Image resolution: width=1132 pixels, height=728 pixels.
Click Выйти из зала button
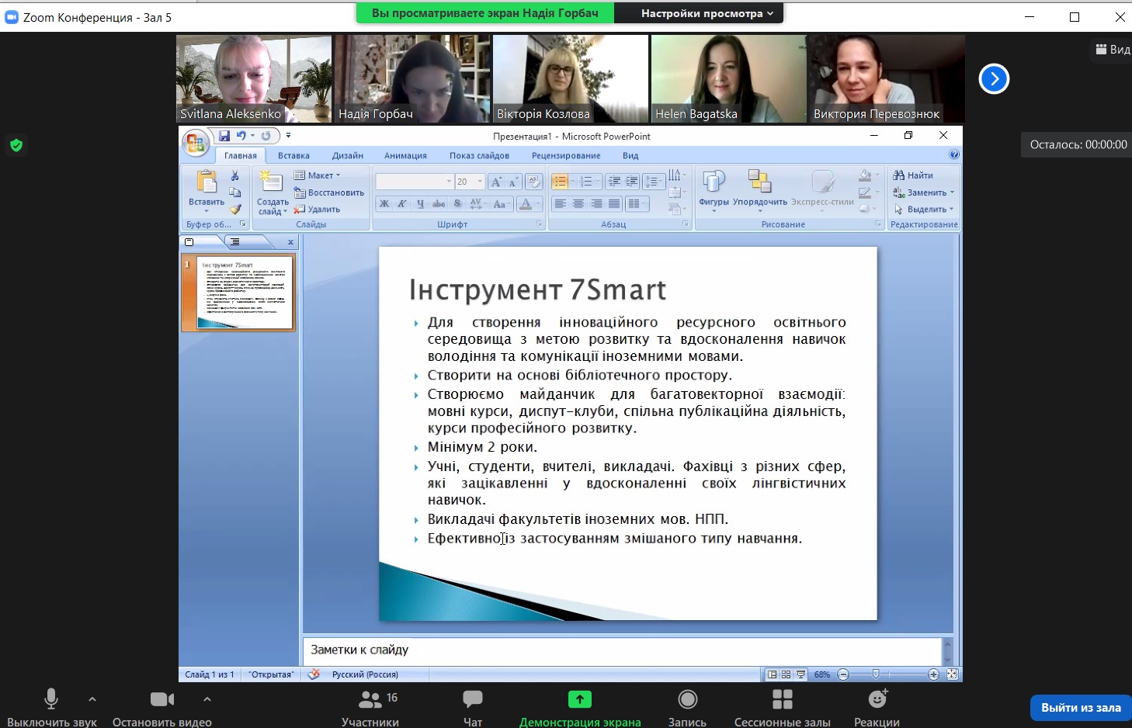click(x=1080, y=708)
